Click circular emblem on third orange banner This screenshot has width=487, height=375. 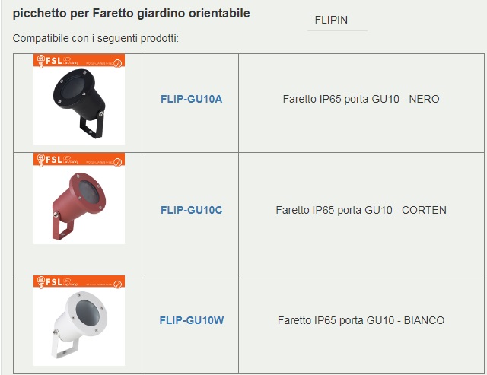[x=118, y=284]
